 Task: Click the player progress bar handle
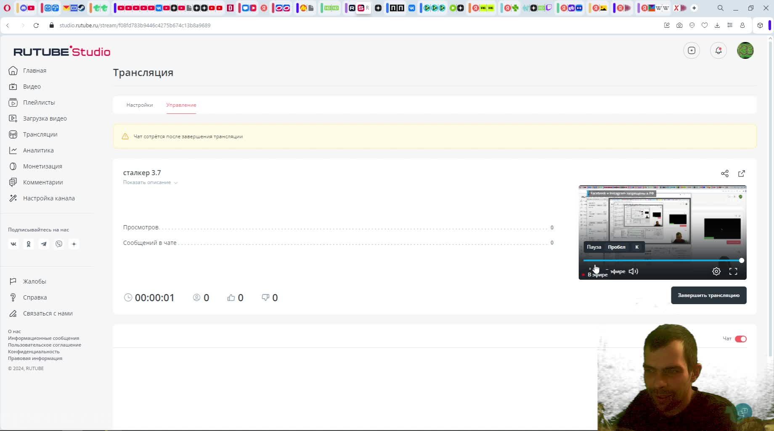[x=742, y=260]
